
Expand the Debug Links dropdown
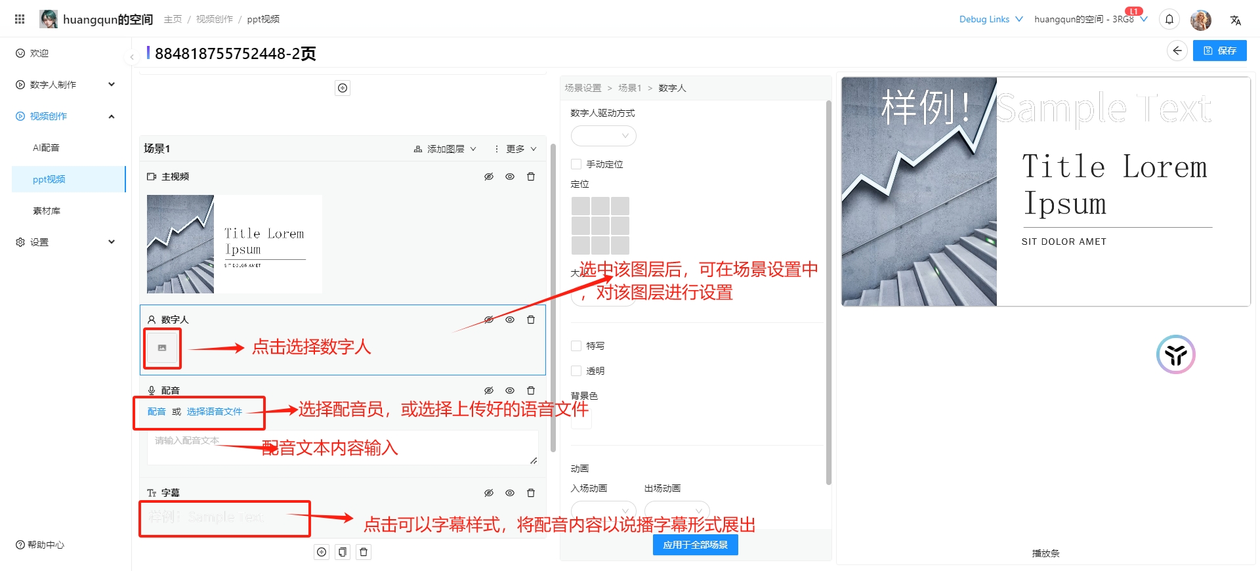click(x=991, y=20)
